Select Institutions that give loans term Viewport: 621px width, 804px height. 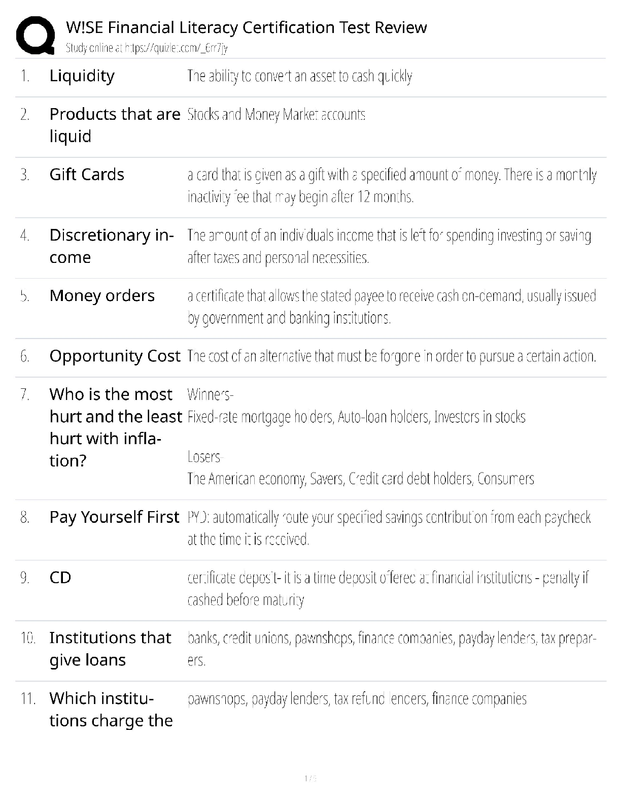(111, 649)
